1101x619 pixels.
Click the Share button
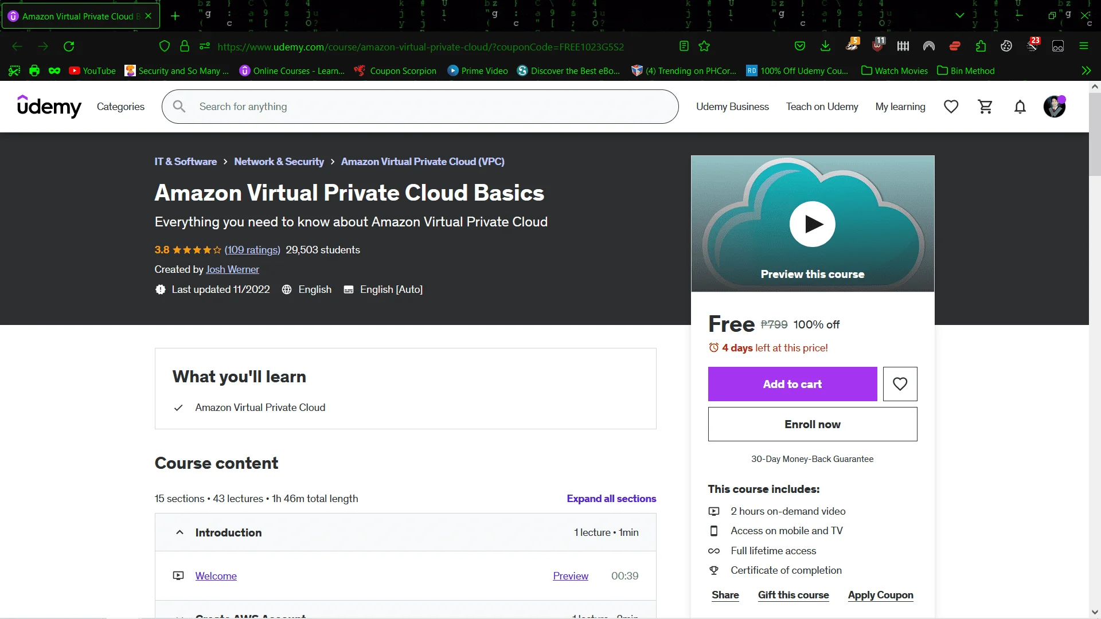tap(725, 595)
